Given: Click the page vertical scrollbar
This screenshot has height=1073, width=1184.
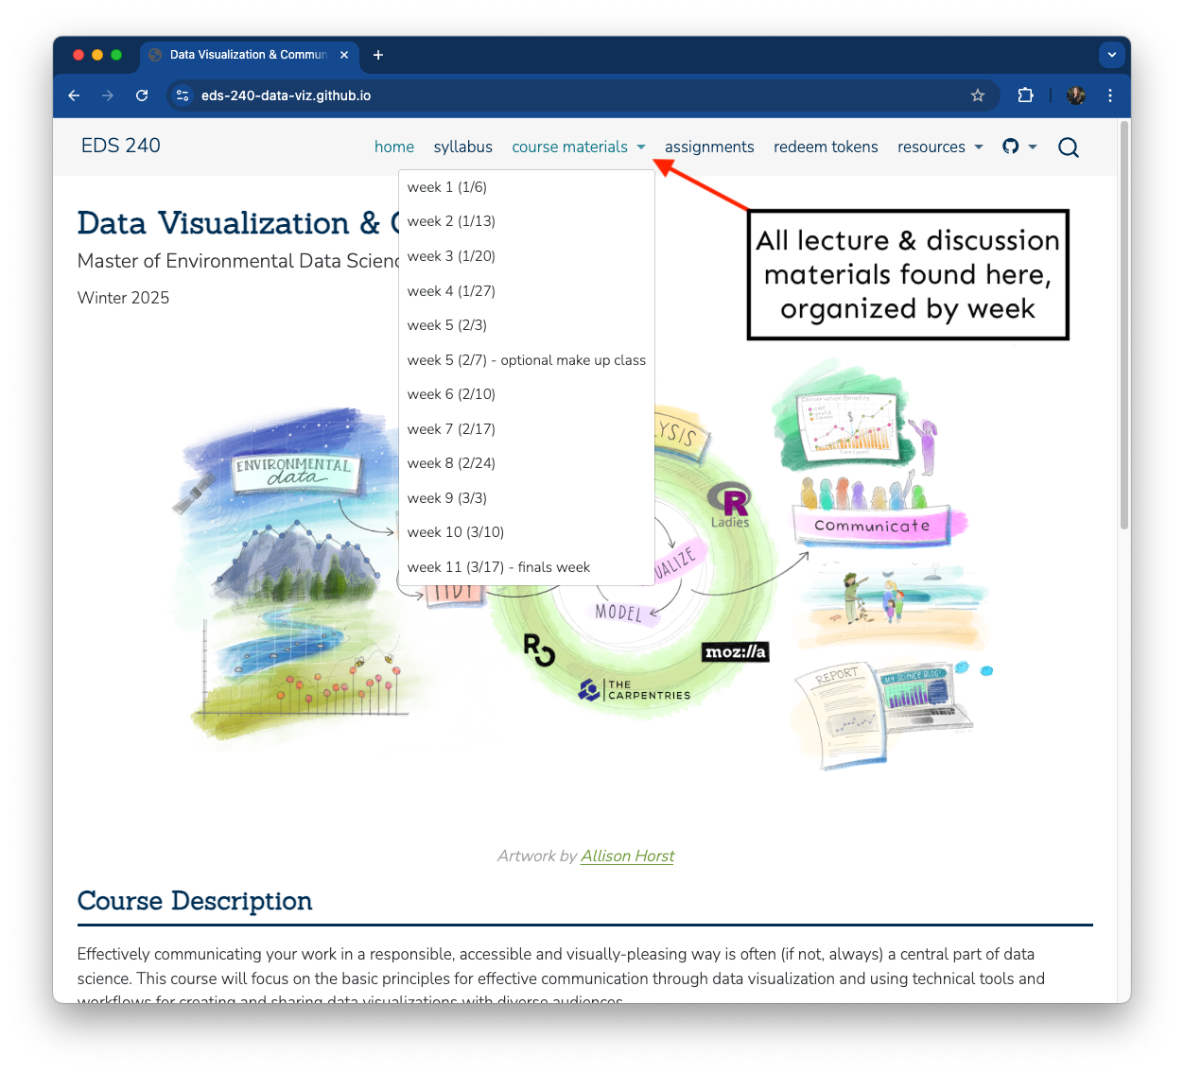Looking at the screenshot, I should point(1123,326).
